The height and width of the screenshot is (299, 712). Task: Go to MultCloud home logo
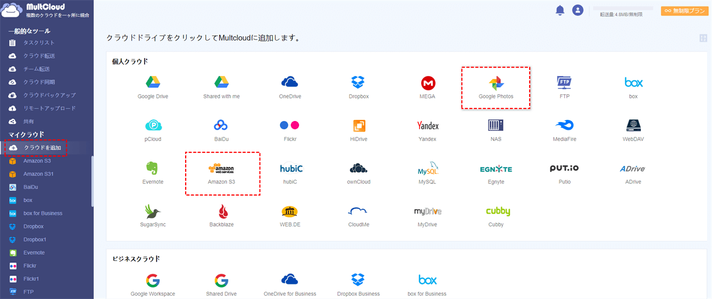pos(45,10)
